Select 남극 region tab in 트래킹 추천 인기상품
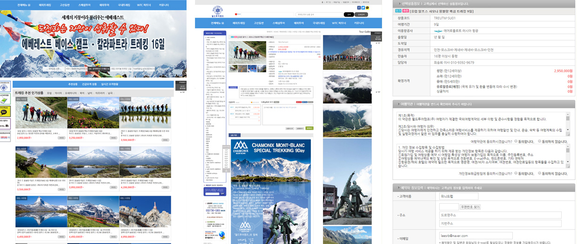Viewport: 577px width, 244px height. (110, 93)
